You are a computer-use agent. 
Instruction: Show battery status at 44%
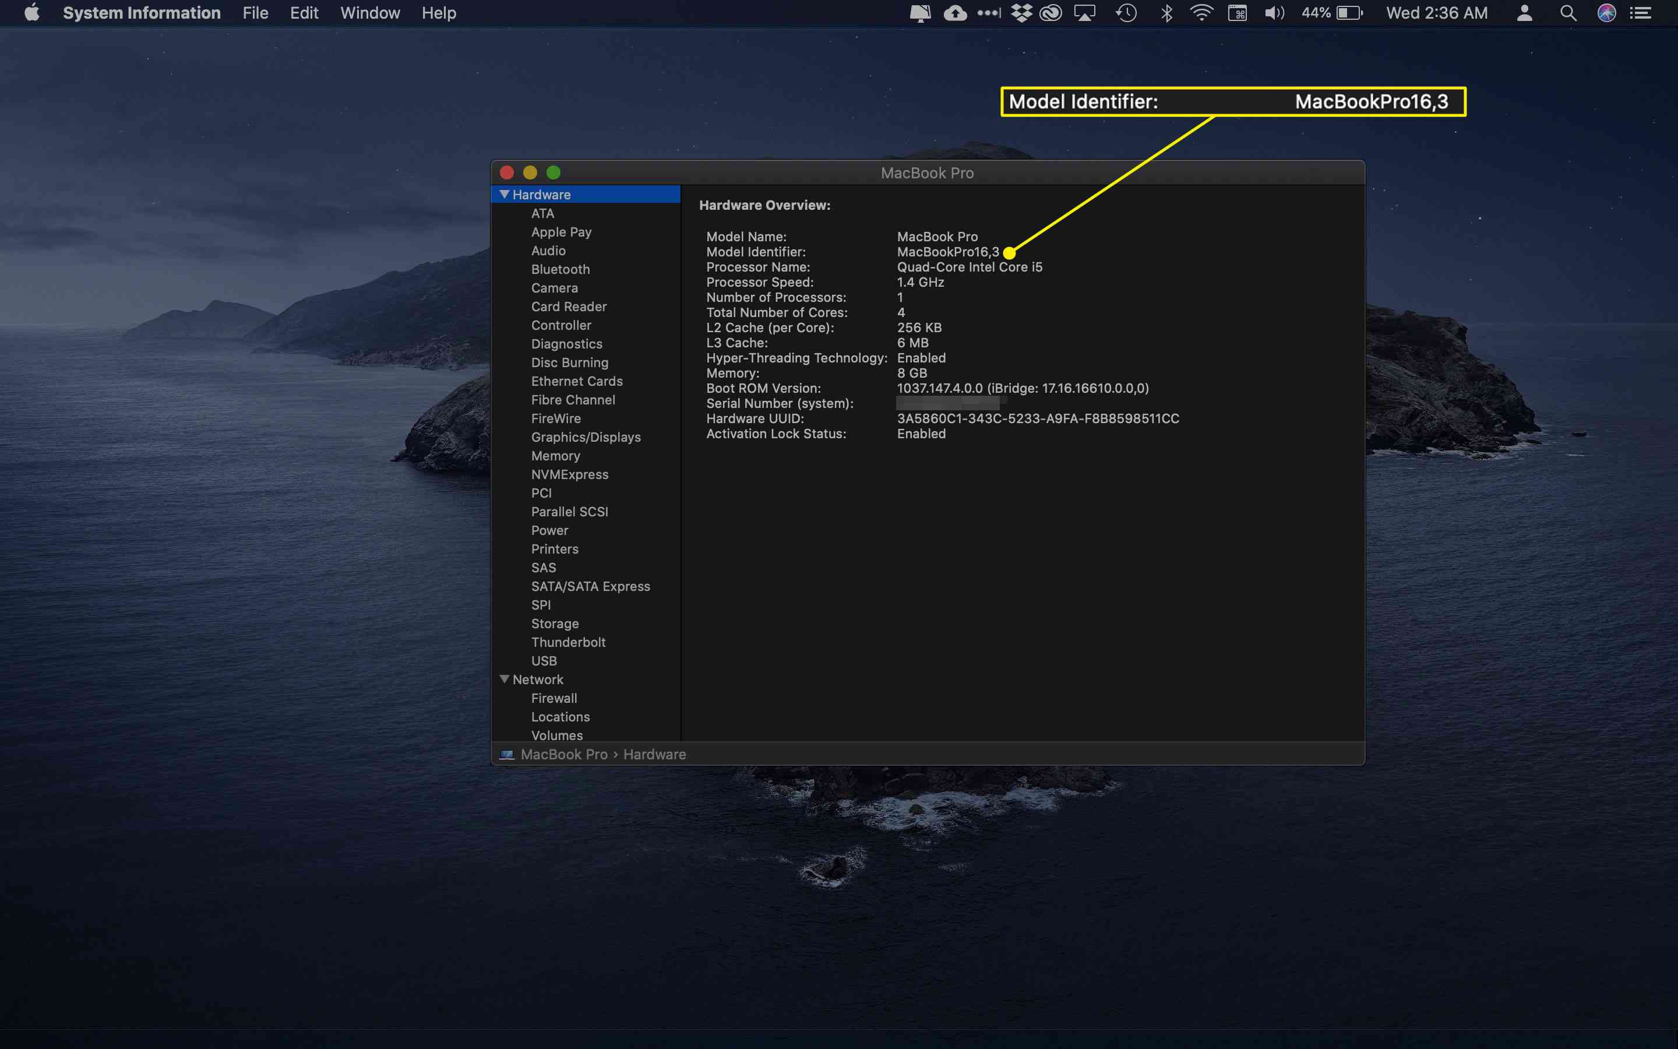pos(1332,13)
